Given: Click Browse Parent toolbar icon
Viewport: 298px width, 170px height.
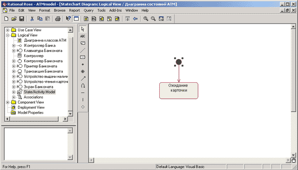Looking at the screenshot, I should pos(128,19).
